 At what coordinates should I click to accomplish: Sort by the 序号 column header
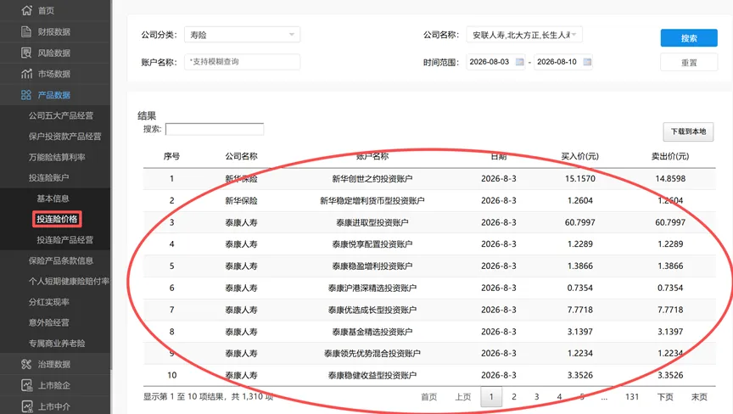171,156
